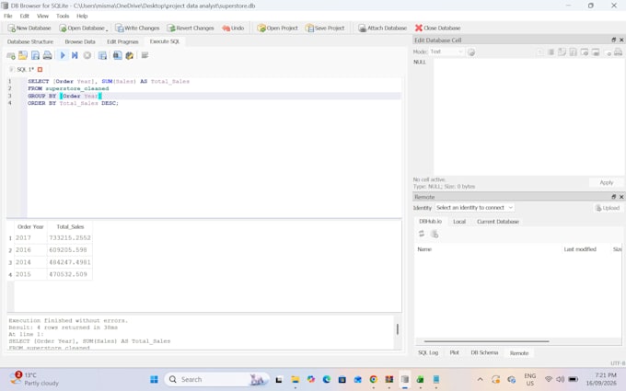Click Attach Database in the toolbar
This screenshot has height=391, width=626.
(382, 28)
